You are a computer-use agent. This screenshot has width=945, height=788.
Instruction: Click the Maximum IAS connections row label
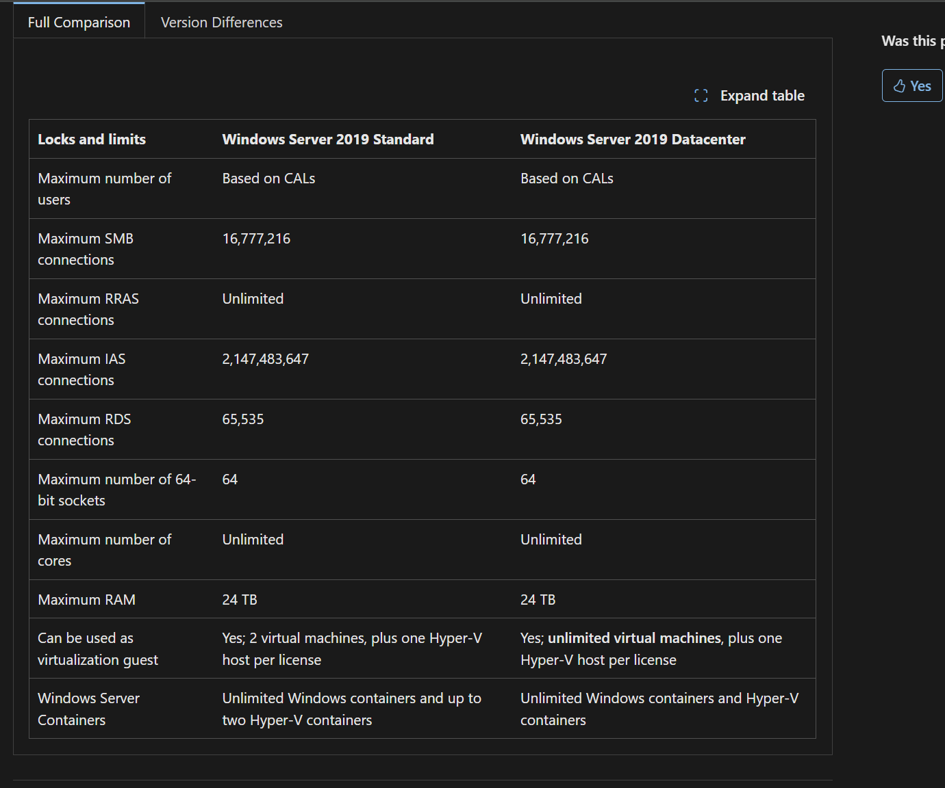click(x=81, y=369)
